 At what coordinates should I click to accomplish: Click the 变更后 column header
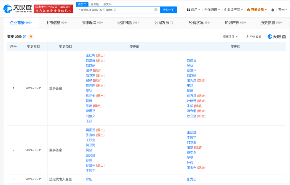tap(235, 47)
